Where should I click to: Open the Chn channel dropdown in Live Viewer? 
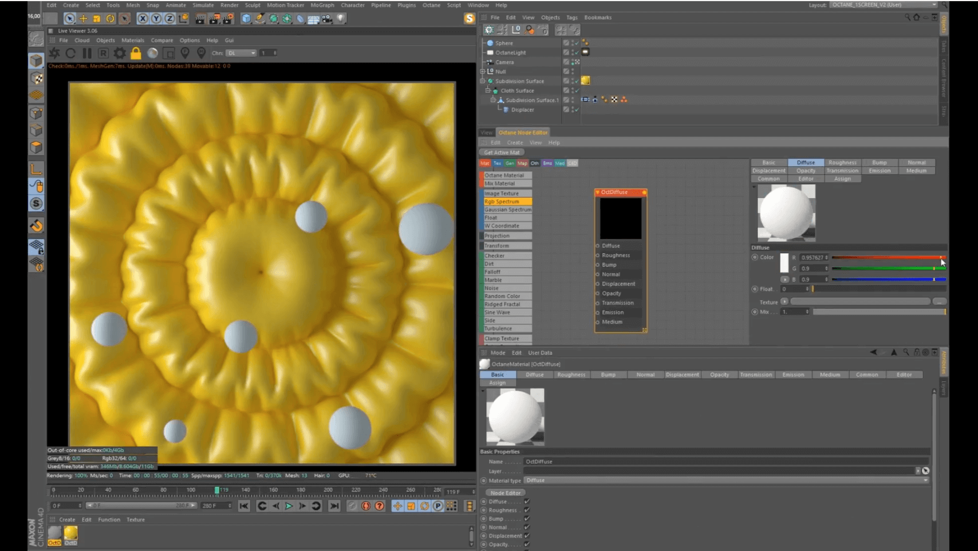click(241, 53)
